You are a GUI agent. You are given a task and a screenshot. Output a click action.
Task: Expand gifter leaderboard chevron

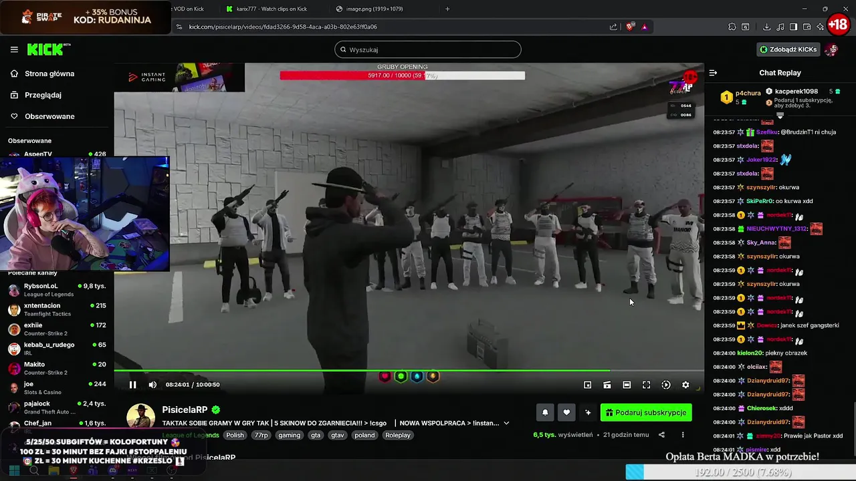tap(780, 116)
